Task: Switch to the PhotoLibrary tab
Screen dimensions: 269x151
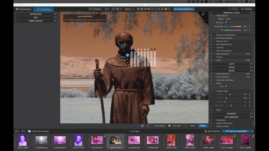Action: [24, 9]
